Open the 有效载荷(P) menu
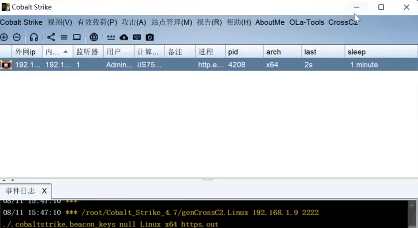This screenshot has width=418, height=228. tap(97, 22)
